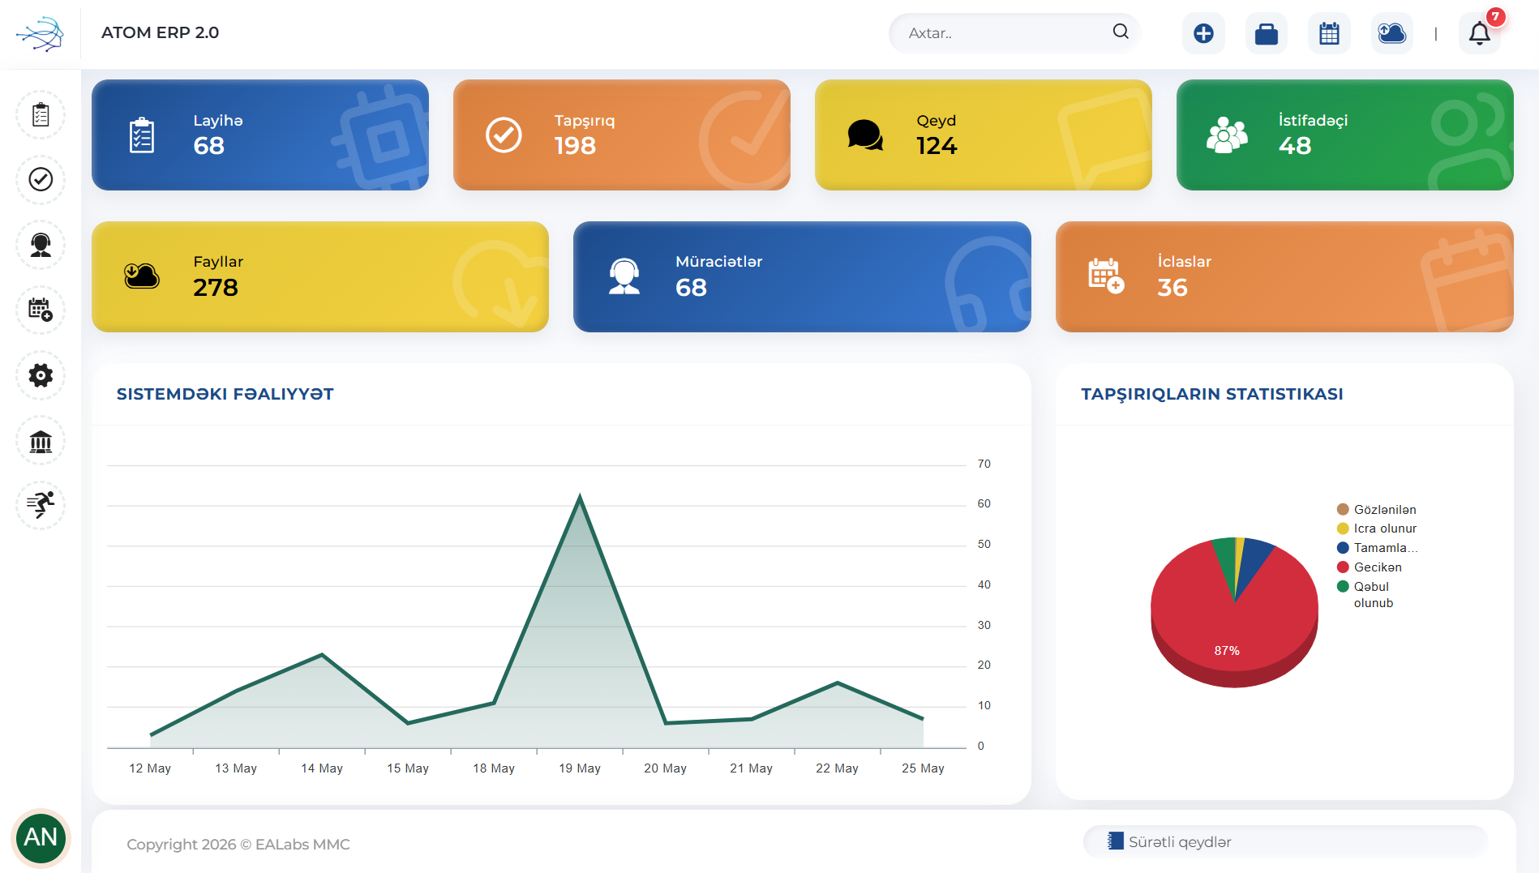
Task: Click the chat bubble icon on Qeyd card
Action: (865, 135)
